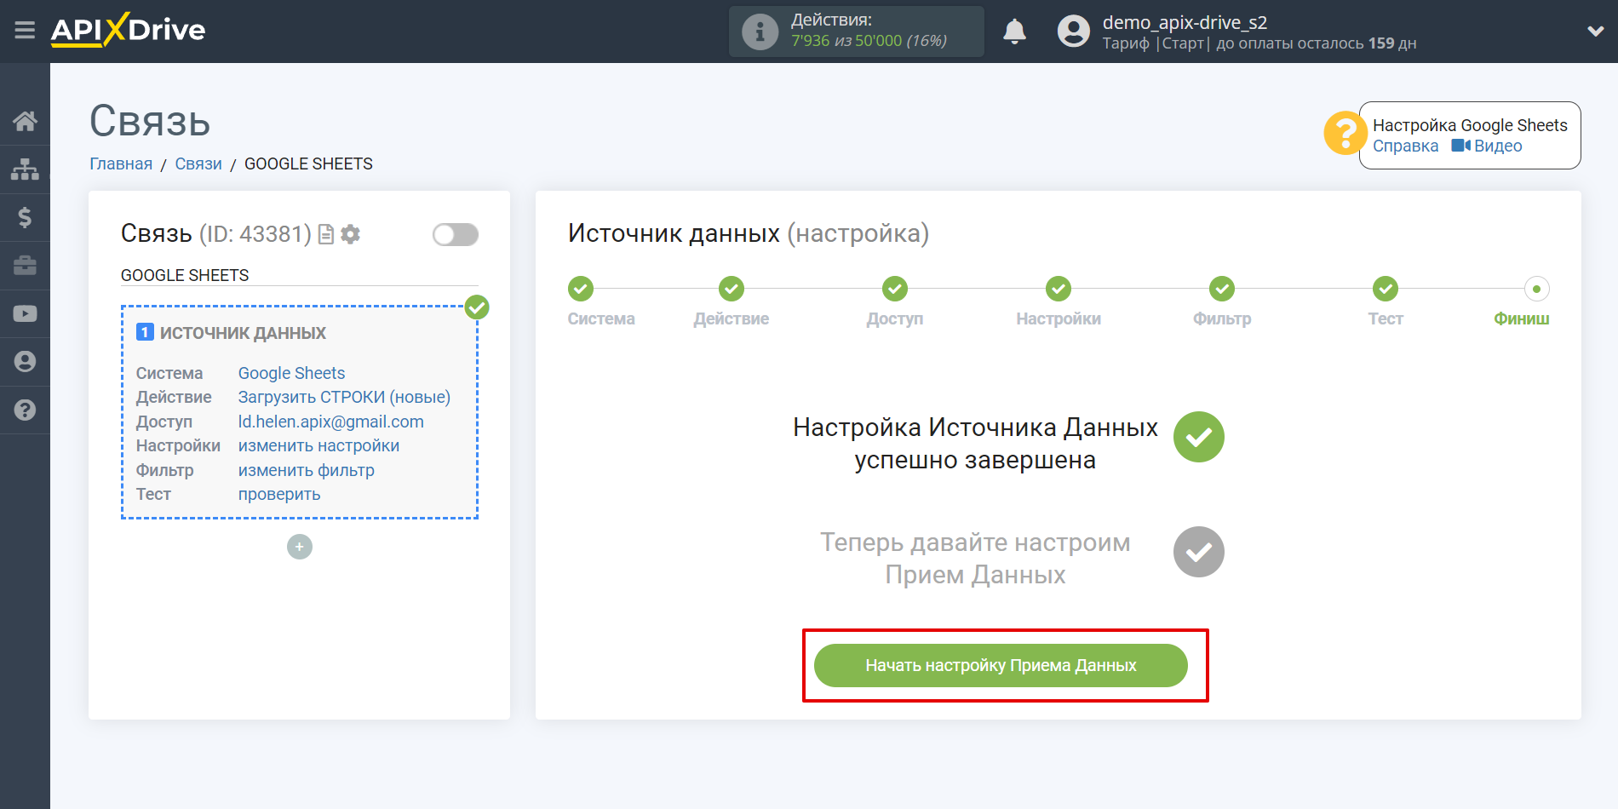Click the gray pending checkmark circle

pos(1198,552)
